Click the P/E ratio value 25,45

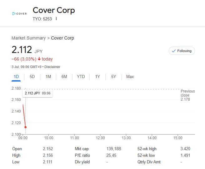pyautogui.click(x=111, y=155)
